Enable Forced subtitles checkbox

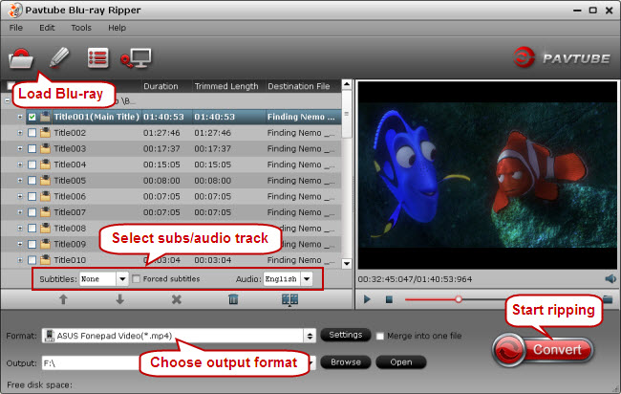(x=137, y=279)
